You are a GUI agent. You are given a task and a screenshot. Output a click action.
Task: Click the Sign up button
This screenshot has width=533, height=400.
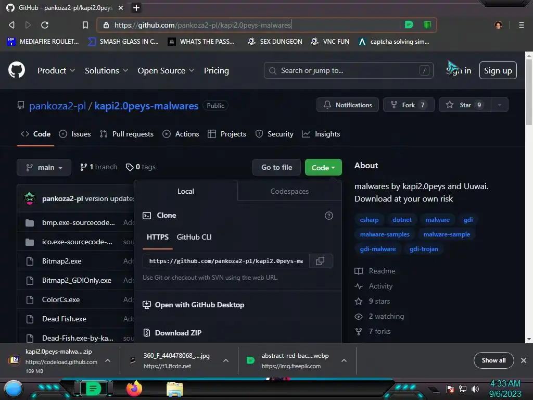click(x=498, y=70)
